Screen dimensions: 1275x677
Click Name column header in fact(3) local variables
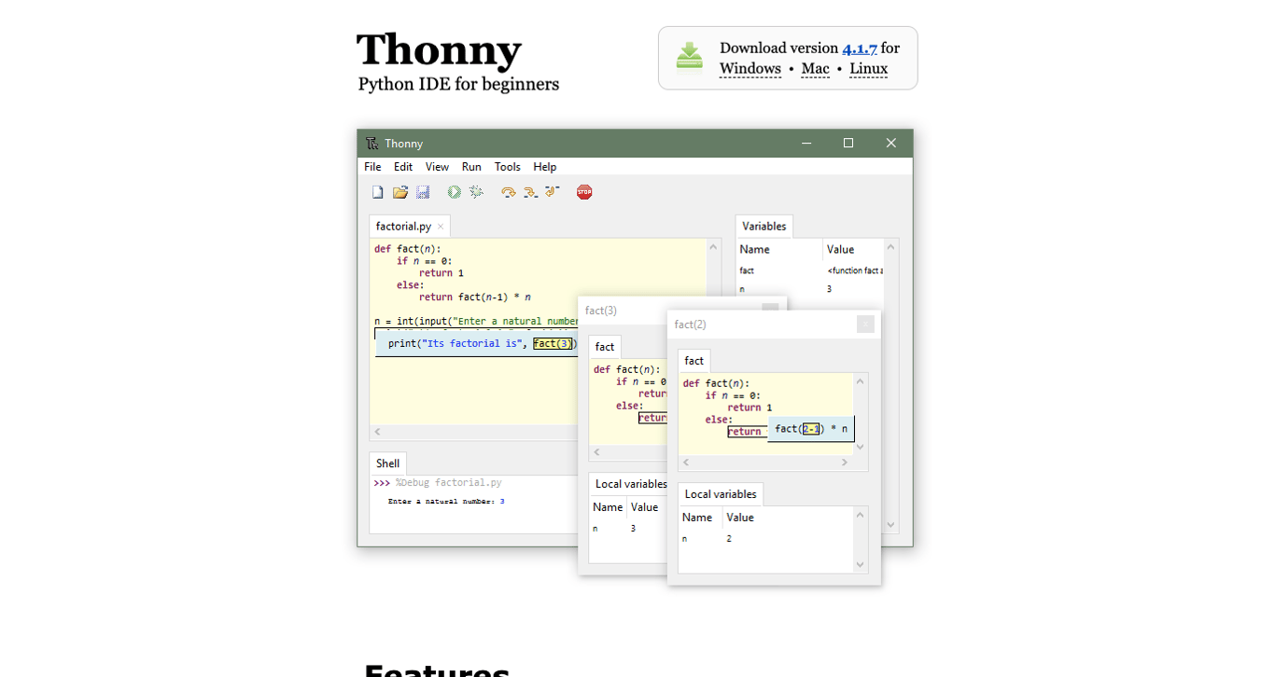pos(608,507)
